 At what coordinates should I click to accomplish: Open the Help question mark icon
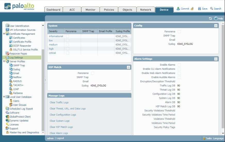(216, 19)
